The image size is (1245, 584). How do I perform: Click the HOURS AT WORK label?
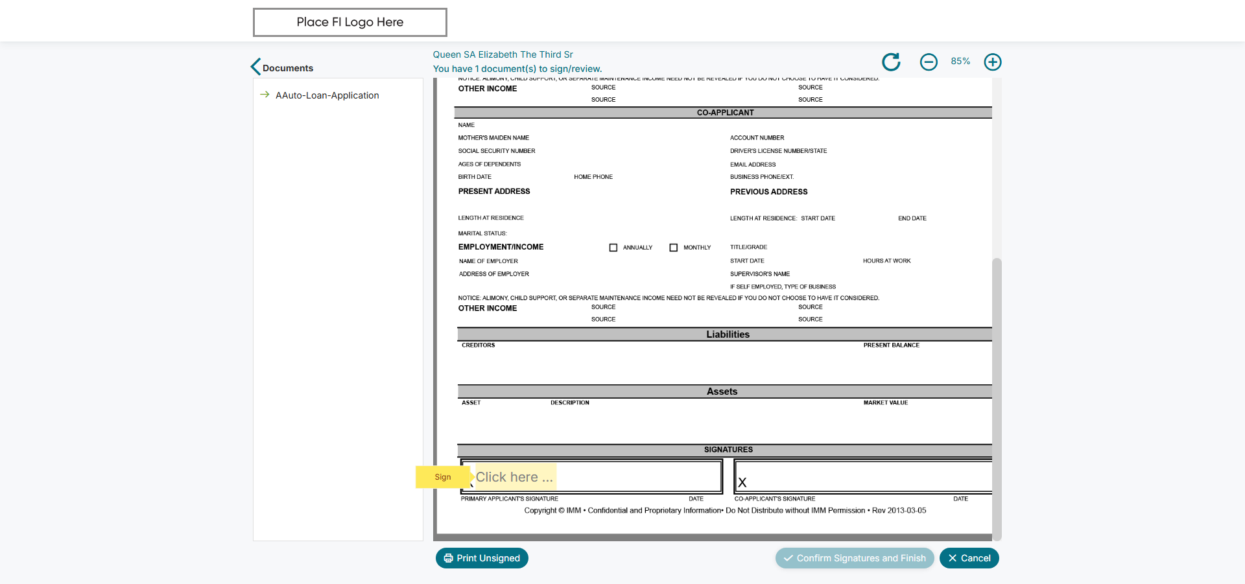(x=887, y=261)
